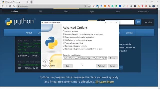Click the green circular extension icon
Screen dimensions: 160x90
pos(112,6)
